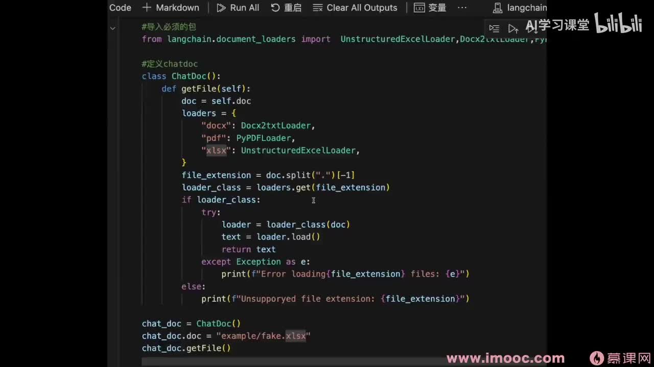
Task: Click the string "example/fake.xlsx"
Action: (x=264, y=336)
